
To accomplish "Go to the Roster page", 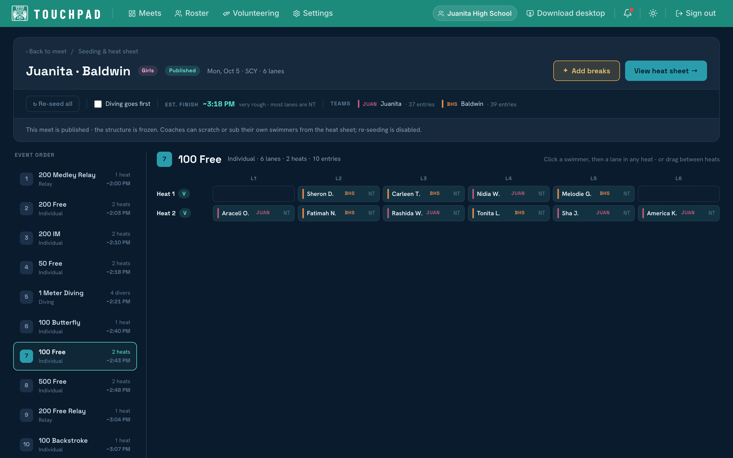I will [x=192, y=13].
